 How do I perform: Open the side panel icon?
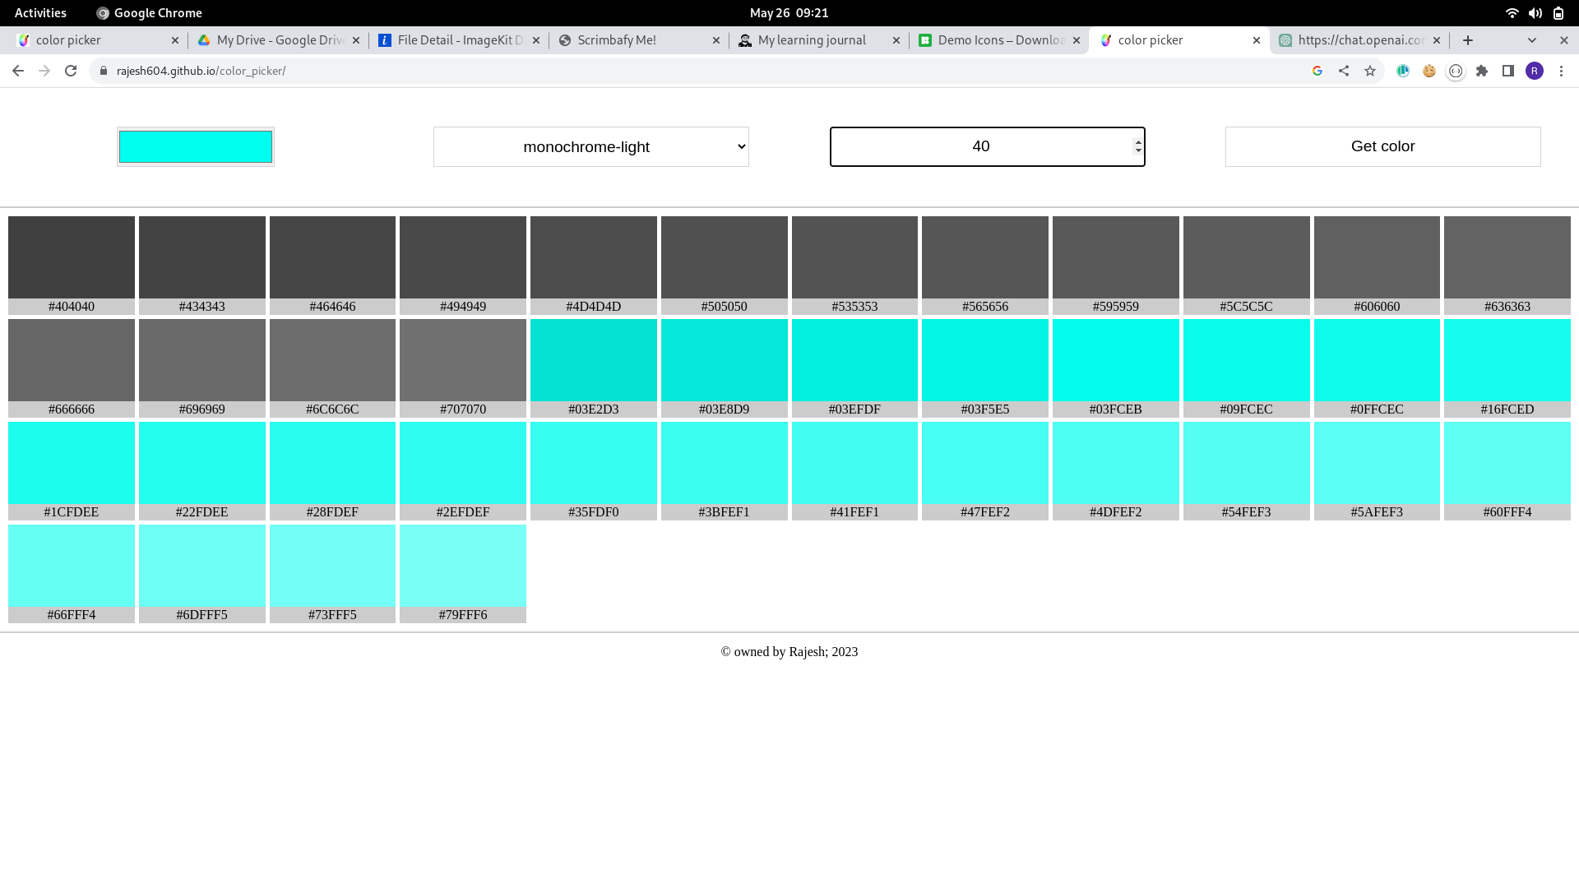[x=1508, y=71]
